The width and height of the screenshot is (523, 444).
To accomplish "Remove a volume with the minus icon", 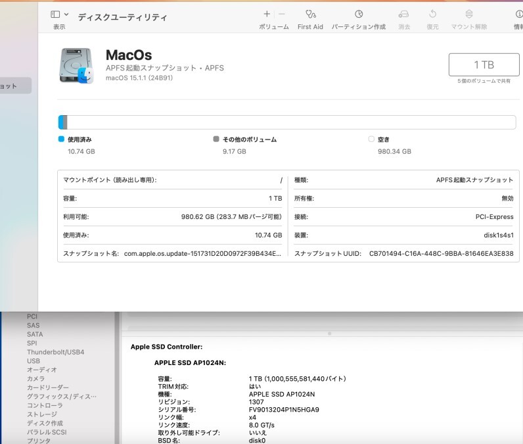I will point(282,14).
